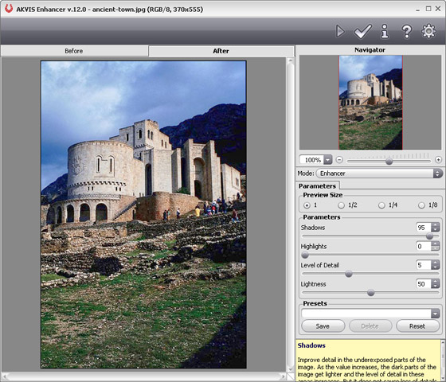Click the Lightness parameter label
The width and height of the screenshot is (446, 382).
pos(314,284)
